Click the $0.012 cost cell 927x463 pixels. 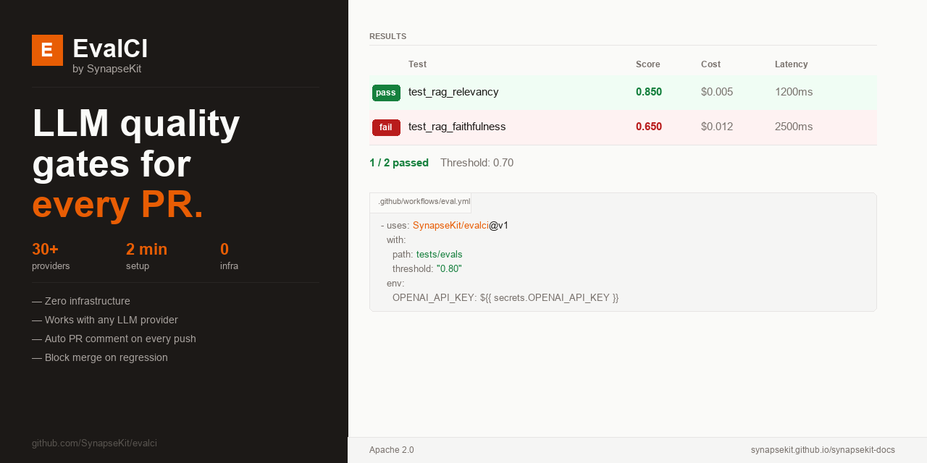[717, 127]
